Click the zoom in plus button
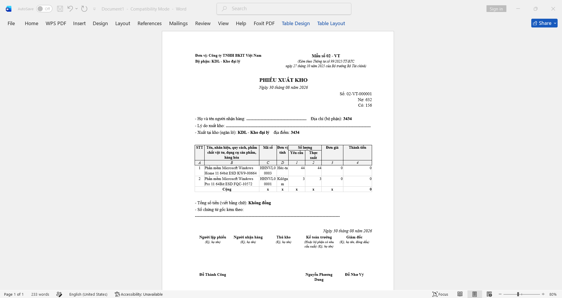 (543, 294)
